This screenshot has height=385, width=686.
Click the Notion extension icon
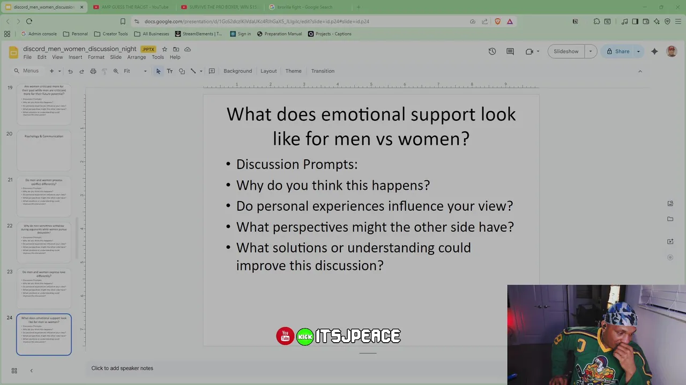pos(575,21)
